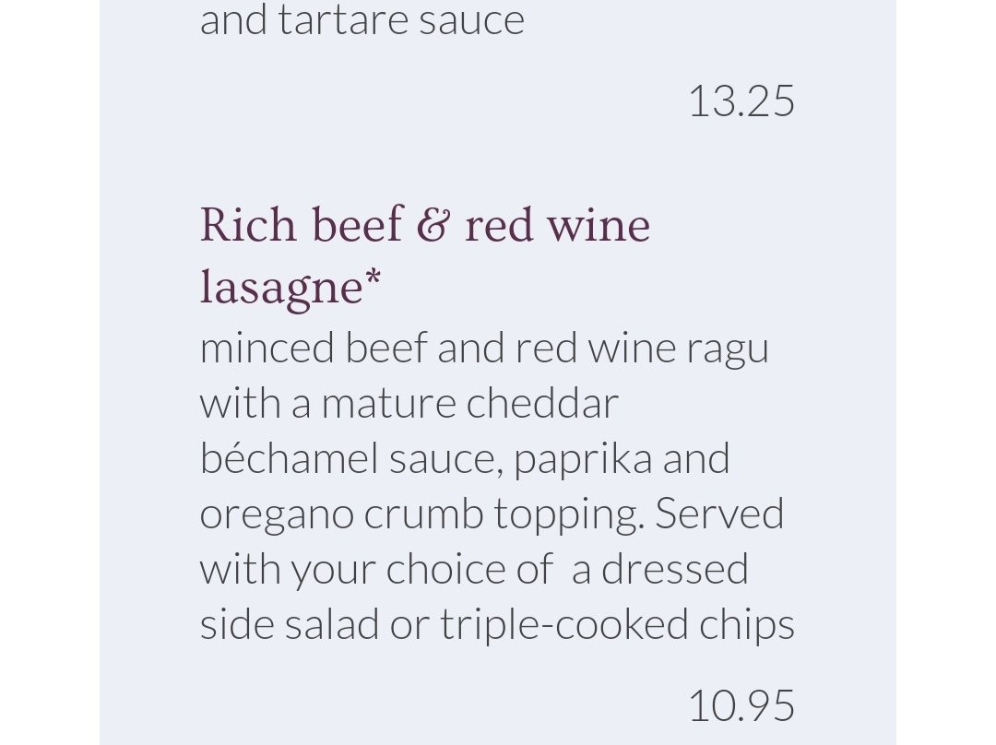Viewport: 996px width, 745px height.
Task: Click the minced beef and red wine ragu line
Action: pyautogui.click(x=484, y=350)
